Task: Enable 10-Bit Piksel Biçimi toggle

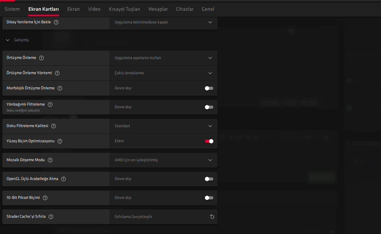Action: click(209, 198)
